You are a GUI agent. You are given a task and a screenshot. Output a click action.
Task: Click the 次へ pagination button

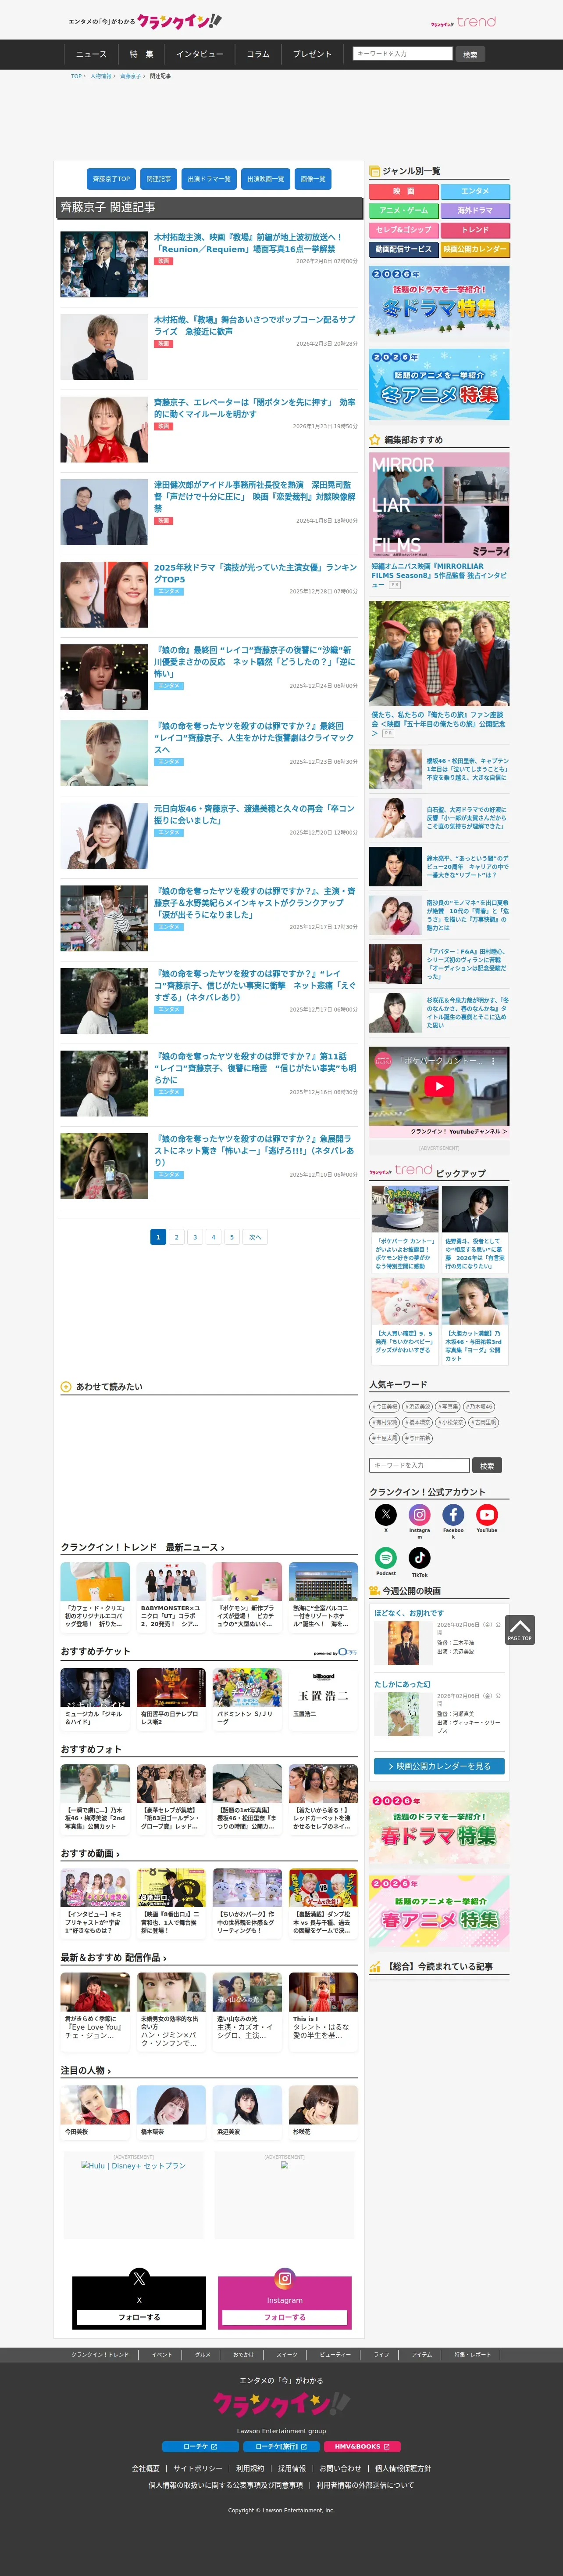click(x=255, y=1237)
